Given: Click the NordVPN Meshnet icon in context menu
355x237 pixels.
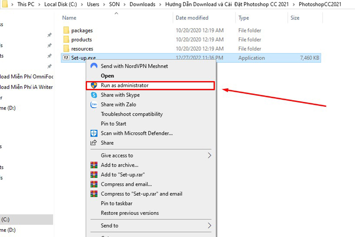Looking at the screenshot, I should pos(94,66).
